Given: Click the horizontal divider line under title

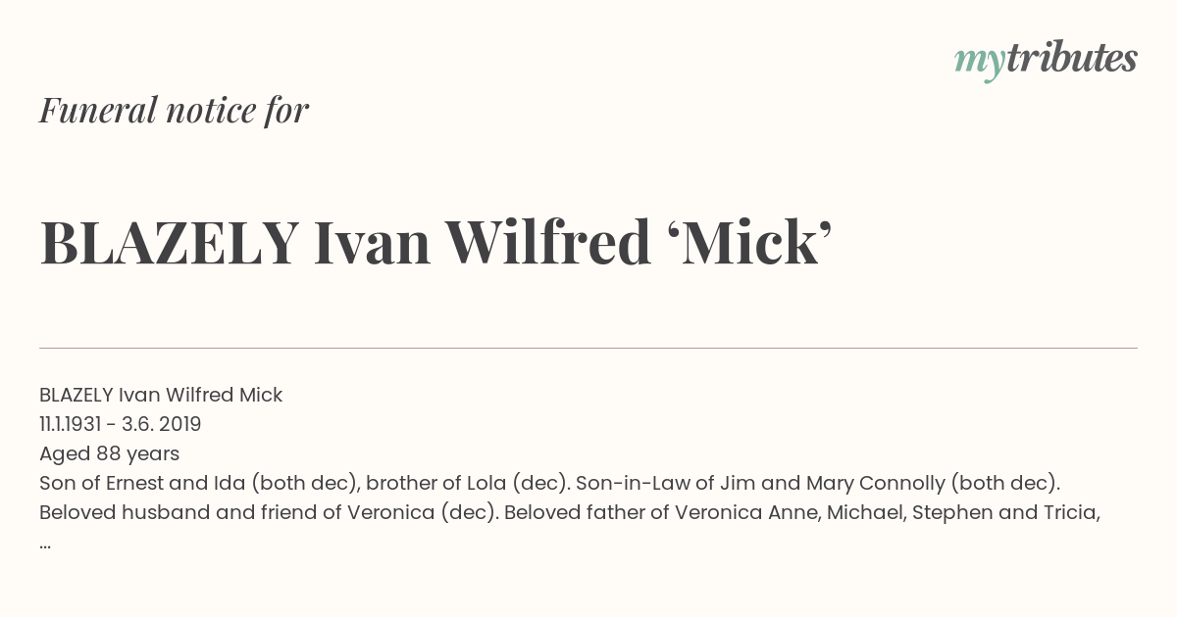Looking at the screenshot, I should [x=588, y=348].
